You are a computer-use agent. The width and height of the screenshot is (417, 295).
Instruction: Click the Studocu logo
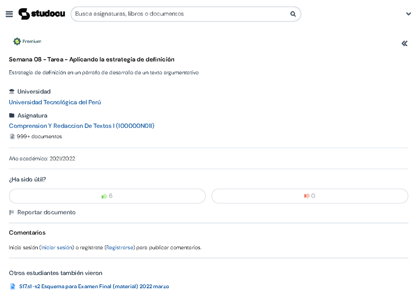(42, 14)
